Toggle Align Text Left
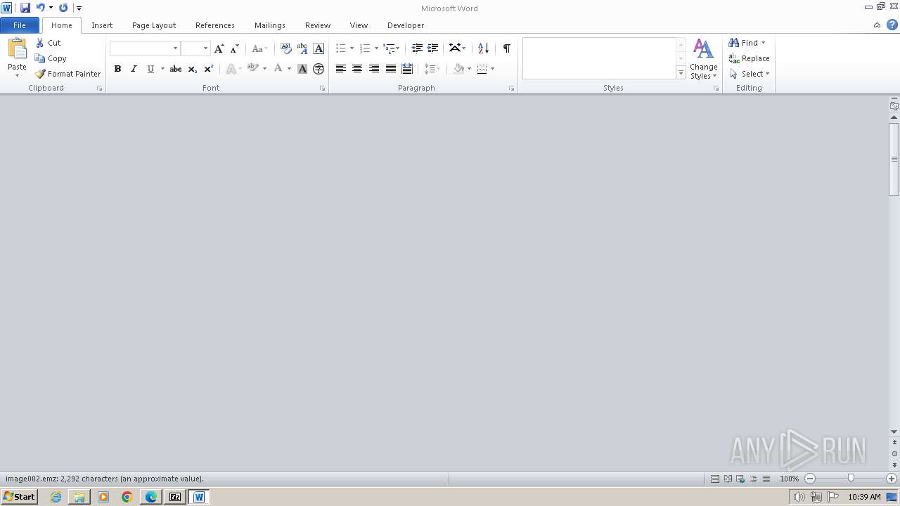Image resolution: width=900 pixels, height=506 pixels. [x=341, y=69]
